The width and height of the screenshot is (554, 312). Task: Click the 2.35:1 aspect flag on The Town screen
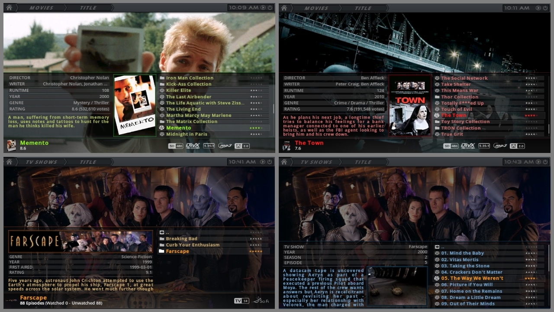point(484,146)
